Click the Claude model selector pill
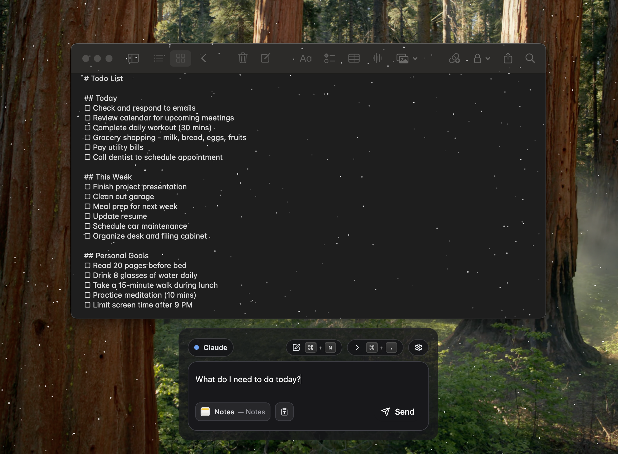 coord(211,347)
